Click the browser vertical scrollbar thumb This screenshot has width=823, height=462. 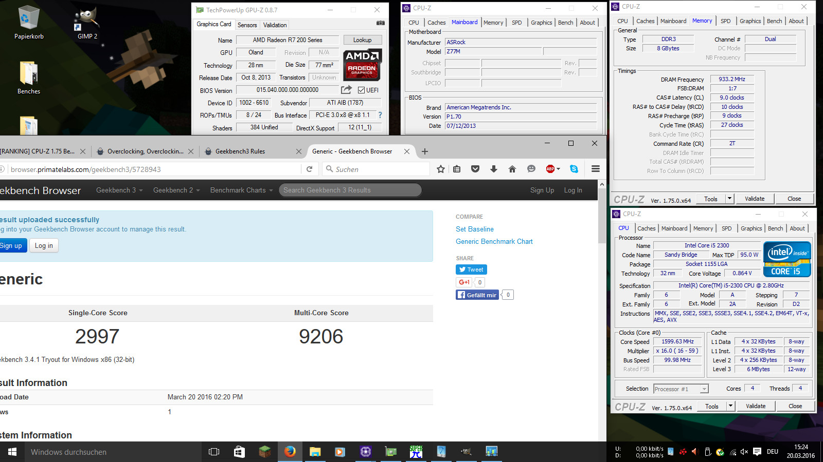(x=602, y=216)
